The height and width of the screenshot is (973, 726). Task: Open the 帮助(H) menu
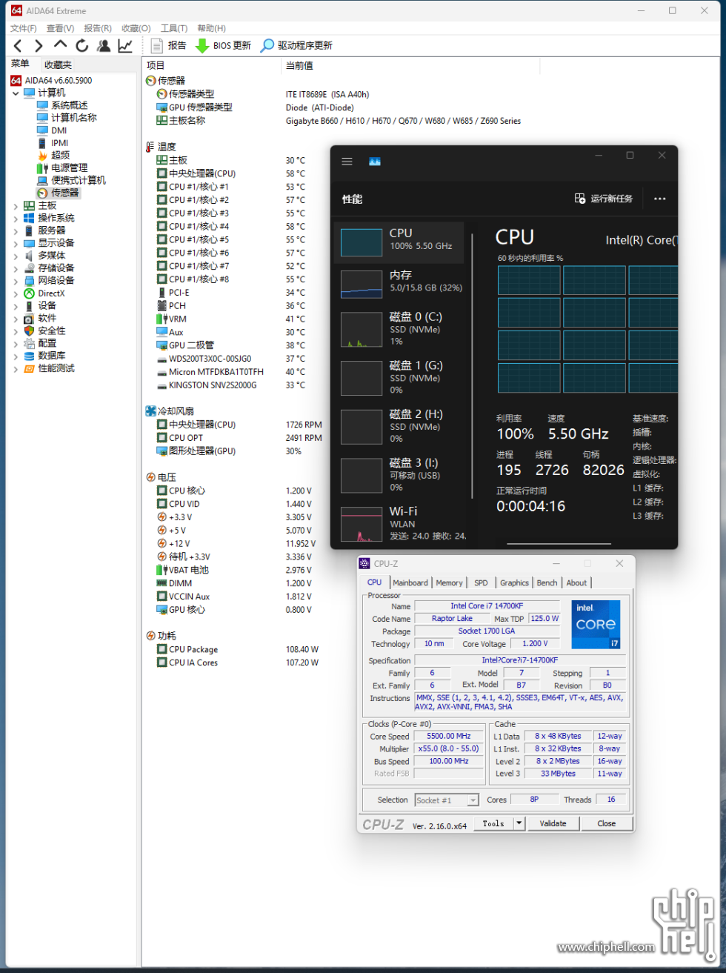211,28
